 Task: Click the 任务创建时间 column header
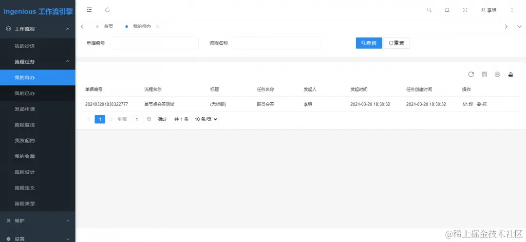(x=419, y=90)
